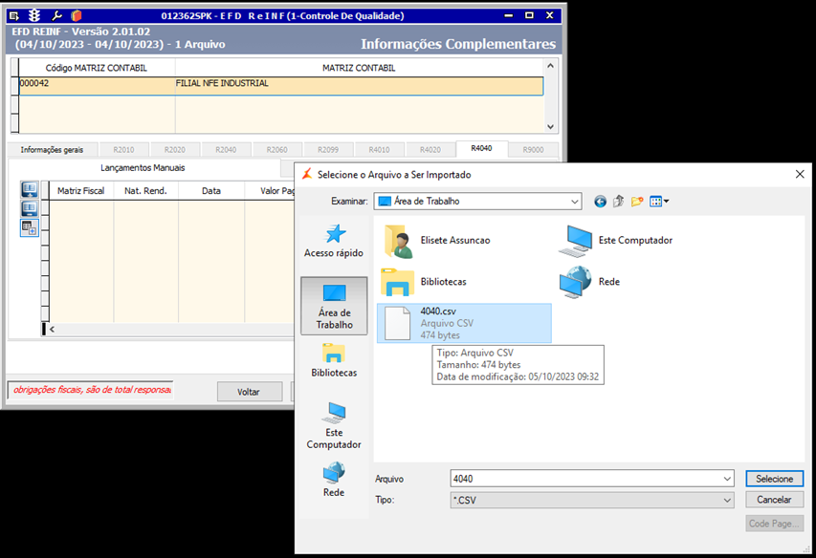Viewport: 816px width, 558px height.
Task: Select the 4040.csv file
Action: pos(464,323)
